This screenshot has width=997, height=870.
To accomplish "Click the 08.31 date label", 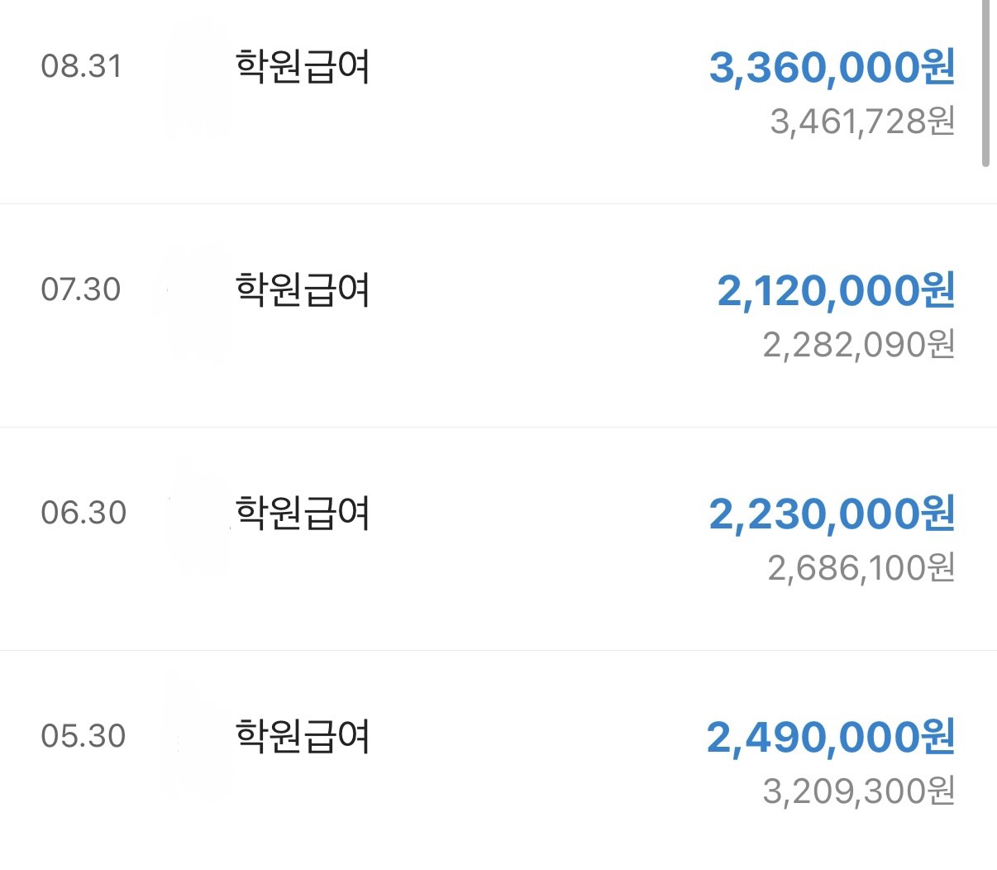I will (x=81, y=66).
